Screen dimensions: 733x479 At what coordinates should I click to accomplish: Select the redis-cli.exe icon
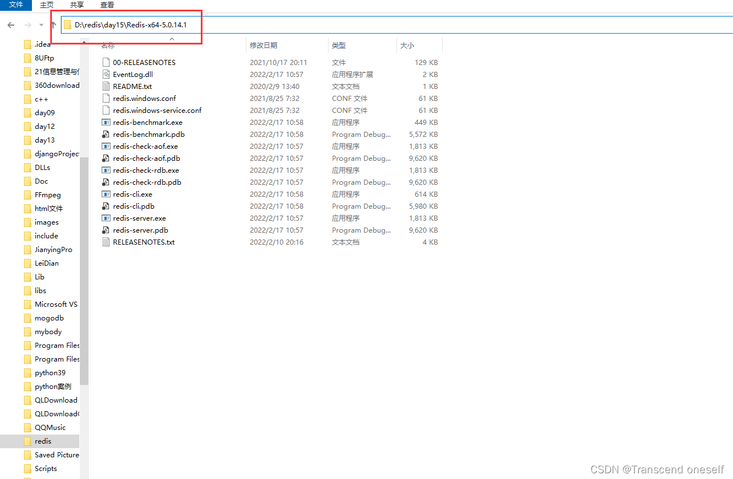pyautogui.click(x=106, y=194)
